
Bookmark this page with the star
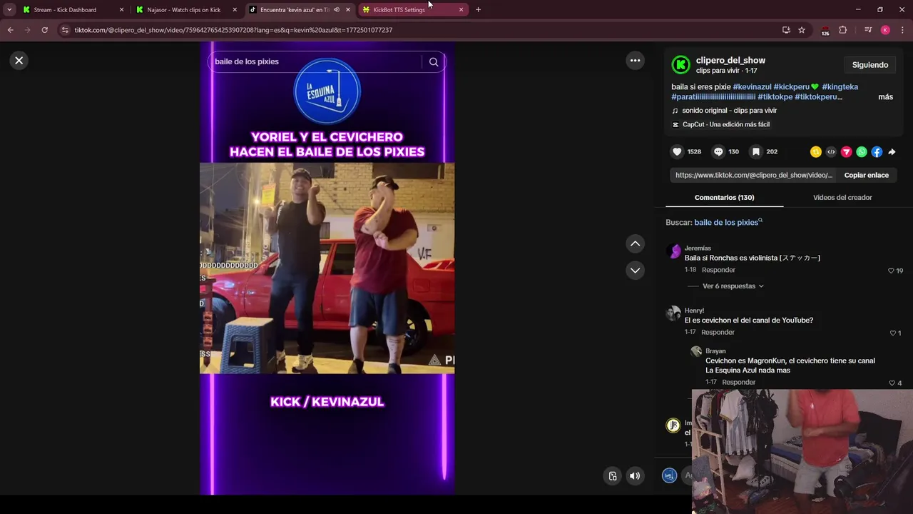pyautogui.click(x=802, y=30)
